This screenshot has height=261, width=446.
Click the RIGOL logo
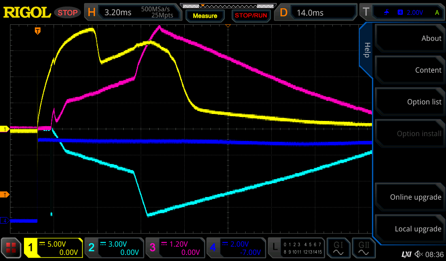(x=27, y=12)
